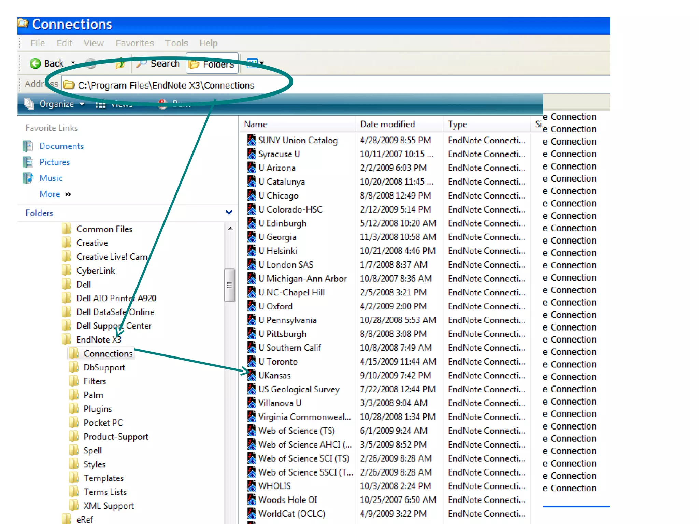The width and height of the screenshot is (699, 524).
Task: Open the view mode dropdown arrow
Action: point(262,63)
